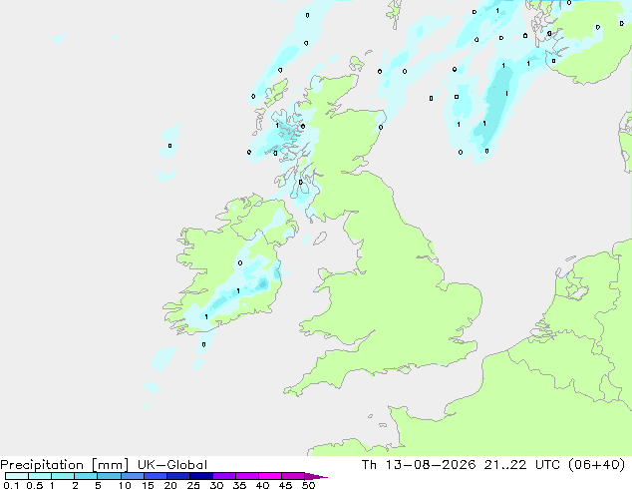632x489 pixels.
Task: Click the "50" legend scale label
Action: tap(308, 485)
